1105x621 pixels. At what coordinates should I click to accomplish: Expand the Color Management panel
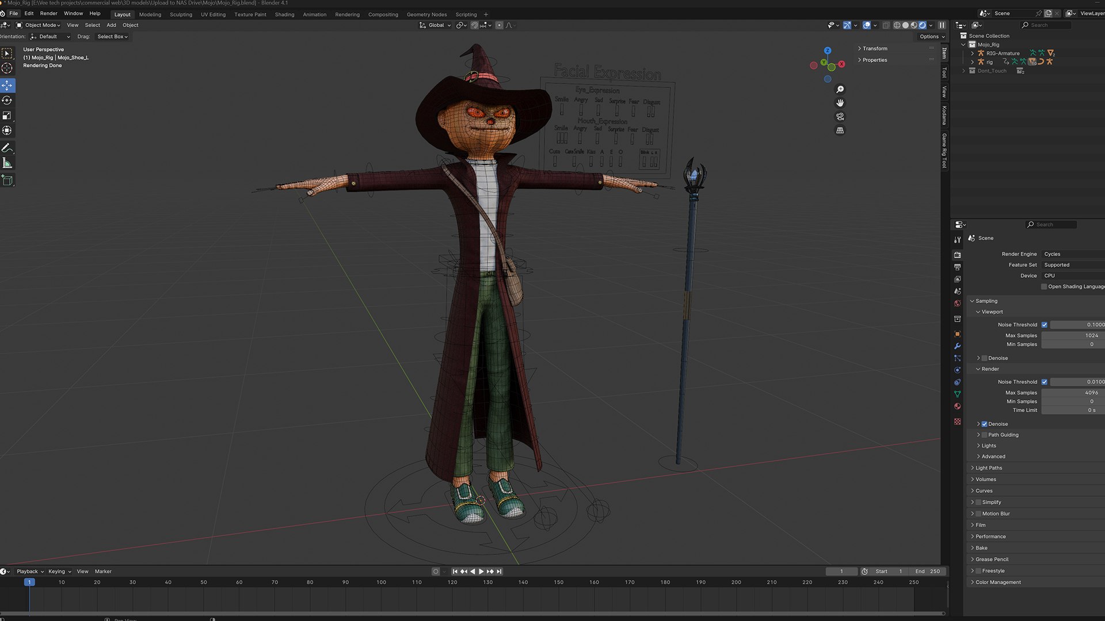998,582
